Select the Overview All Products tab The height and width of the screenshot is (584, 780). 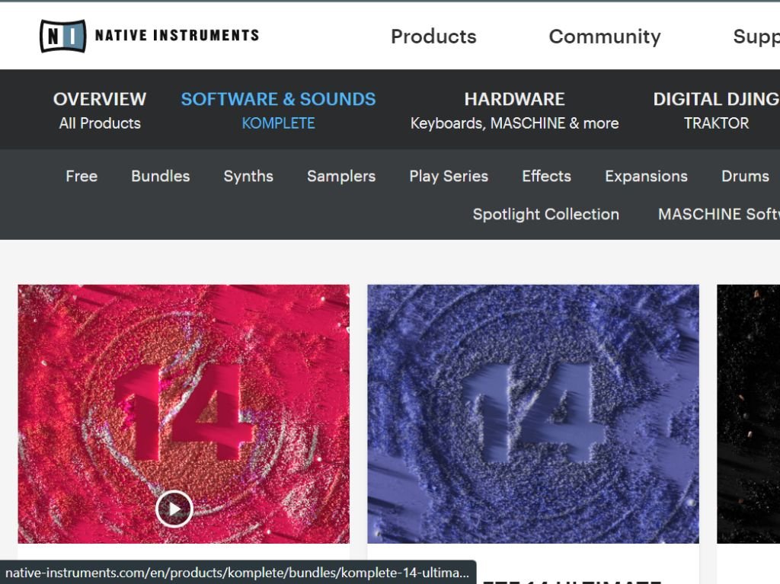click(x=100, y=110)
